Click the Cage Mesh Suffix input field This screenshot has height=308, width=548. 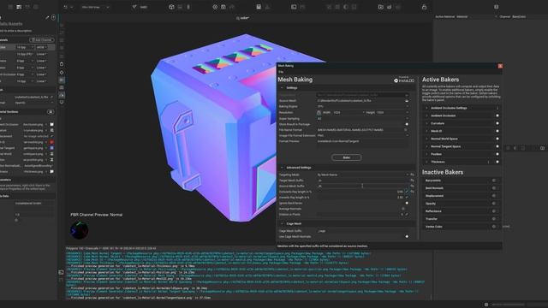coord(363,231)
